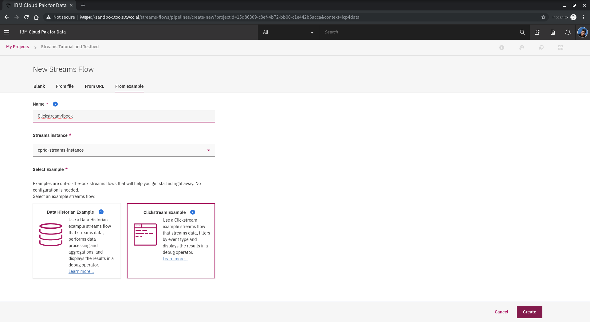Open the hamburger navigation menu
Screen dimensions: 590x322
(7, 32)
